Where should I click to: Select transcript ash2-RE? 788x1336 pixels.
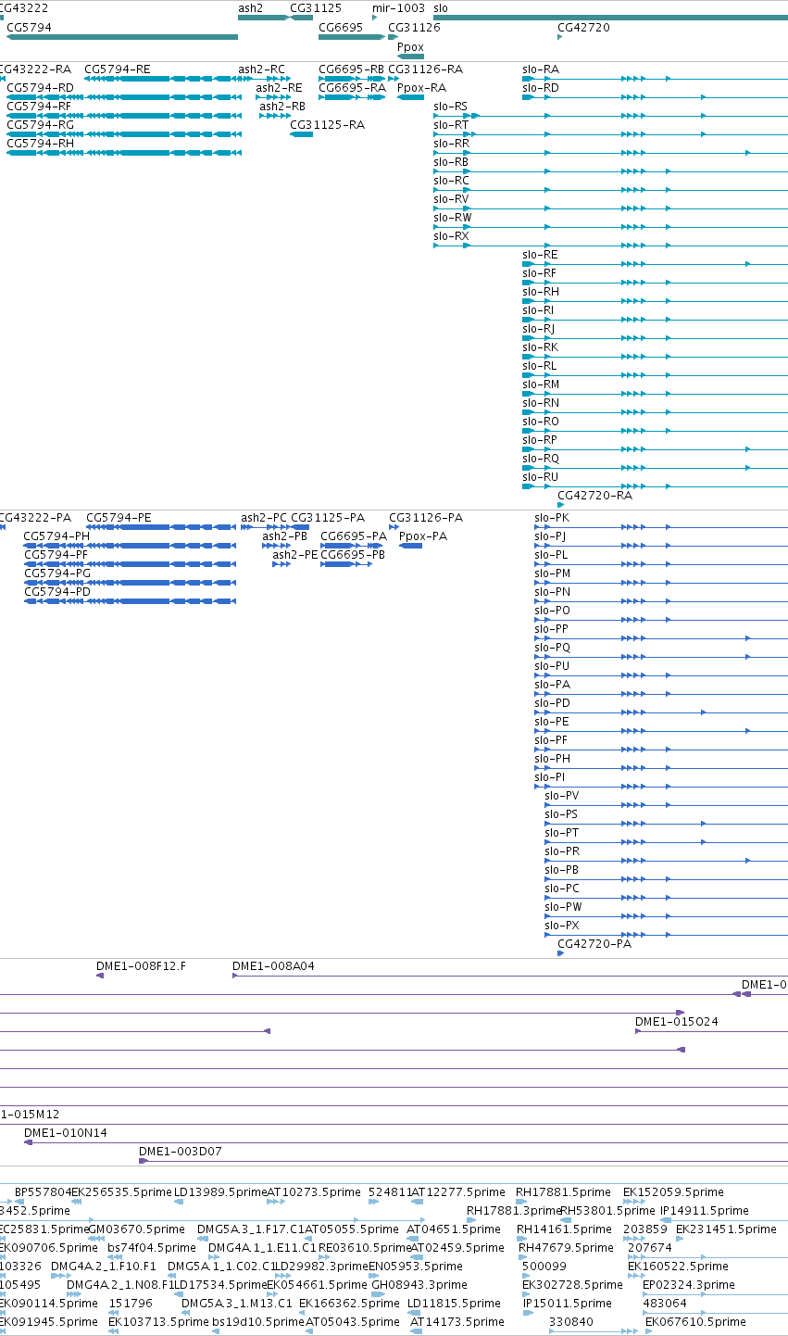coord(279,88)
